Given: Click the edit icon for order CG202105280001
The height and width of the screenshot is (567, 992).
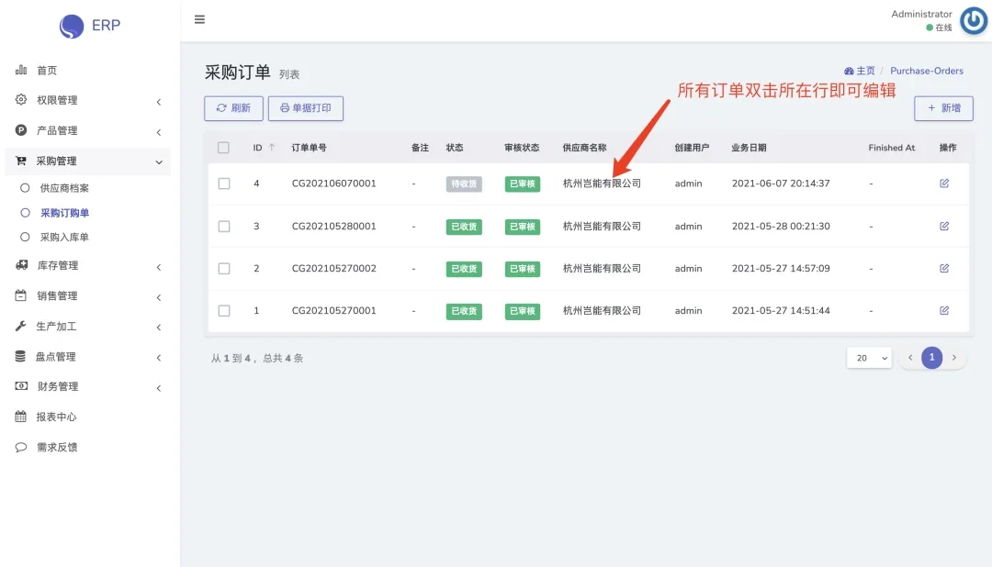Looking at the screenshot, I should click(944, 226).
